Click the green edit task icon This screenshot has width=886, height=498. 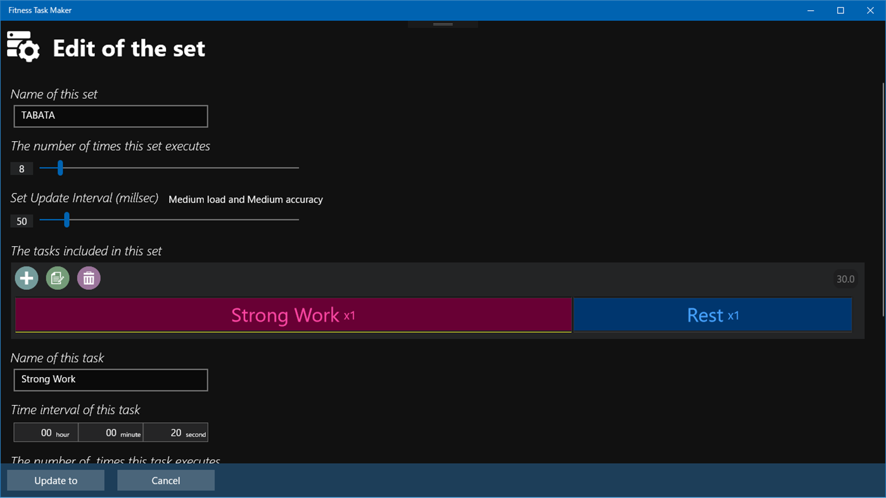[x=57, y=278]
